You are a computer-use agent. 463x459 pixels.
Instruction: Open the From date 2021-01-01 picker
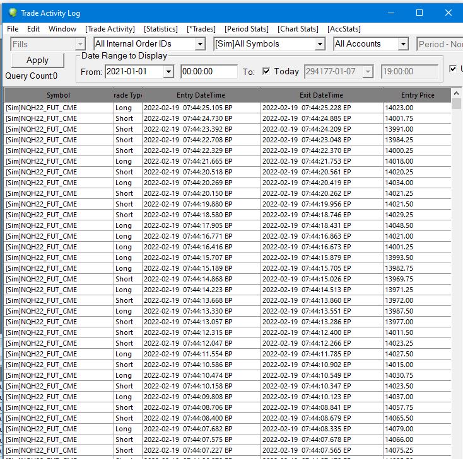(139, 71)
